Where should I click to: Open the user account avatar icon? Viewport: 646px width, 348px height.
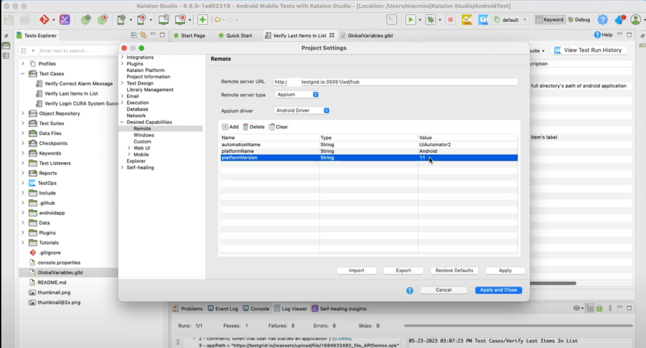636,19
